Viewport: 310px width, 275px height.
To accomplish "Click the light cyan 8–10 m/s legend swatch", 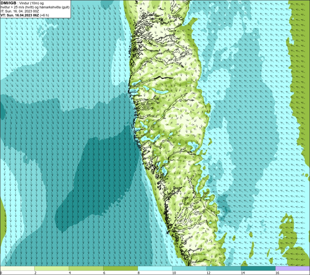I will (x=155, y=268).
